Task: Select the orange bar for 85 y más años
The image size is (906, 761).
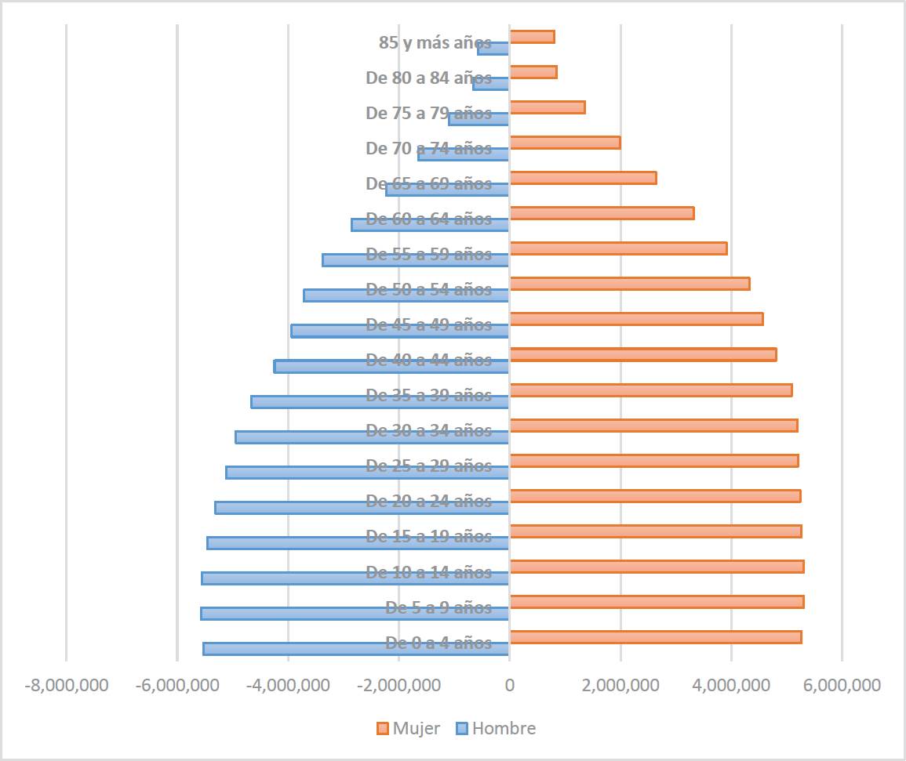Action: 532,37
